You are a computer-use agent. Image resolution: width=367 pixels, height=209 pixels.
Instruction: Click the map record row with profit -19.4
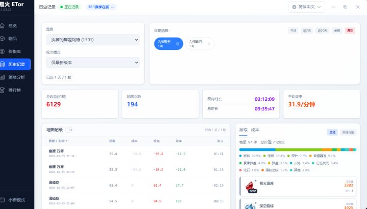[x=136, y=154]
